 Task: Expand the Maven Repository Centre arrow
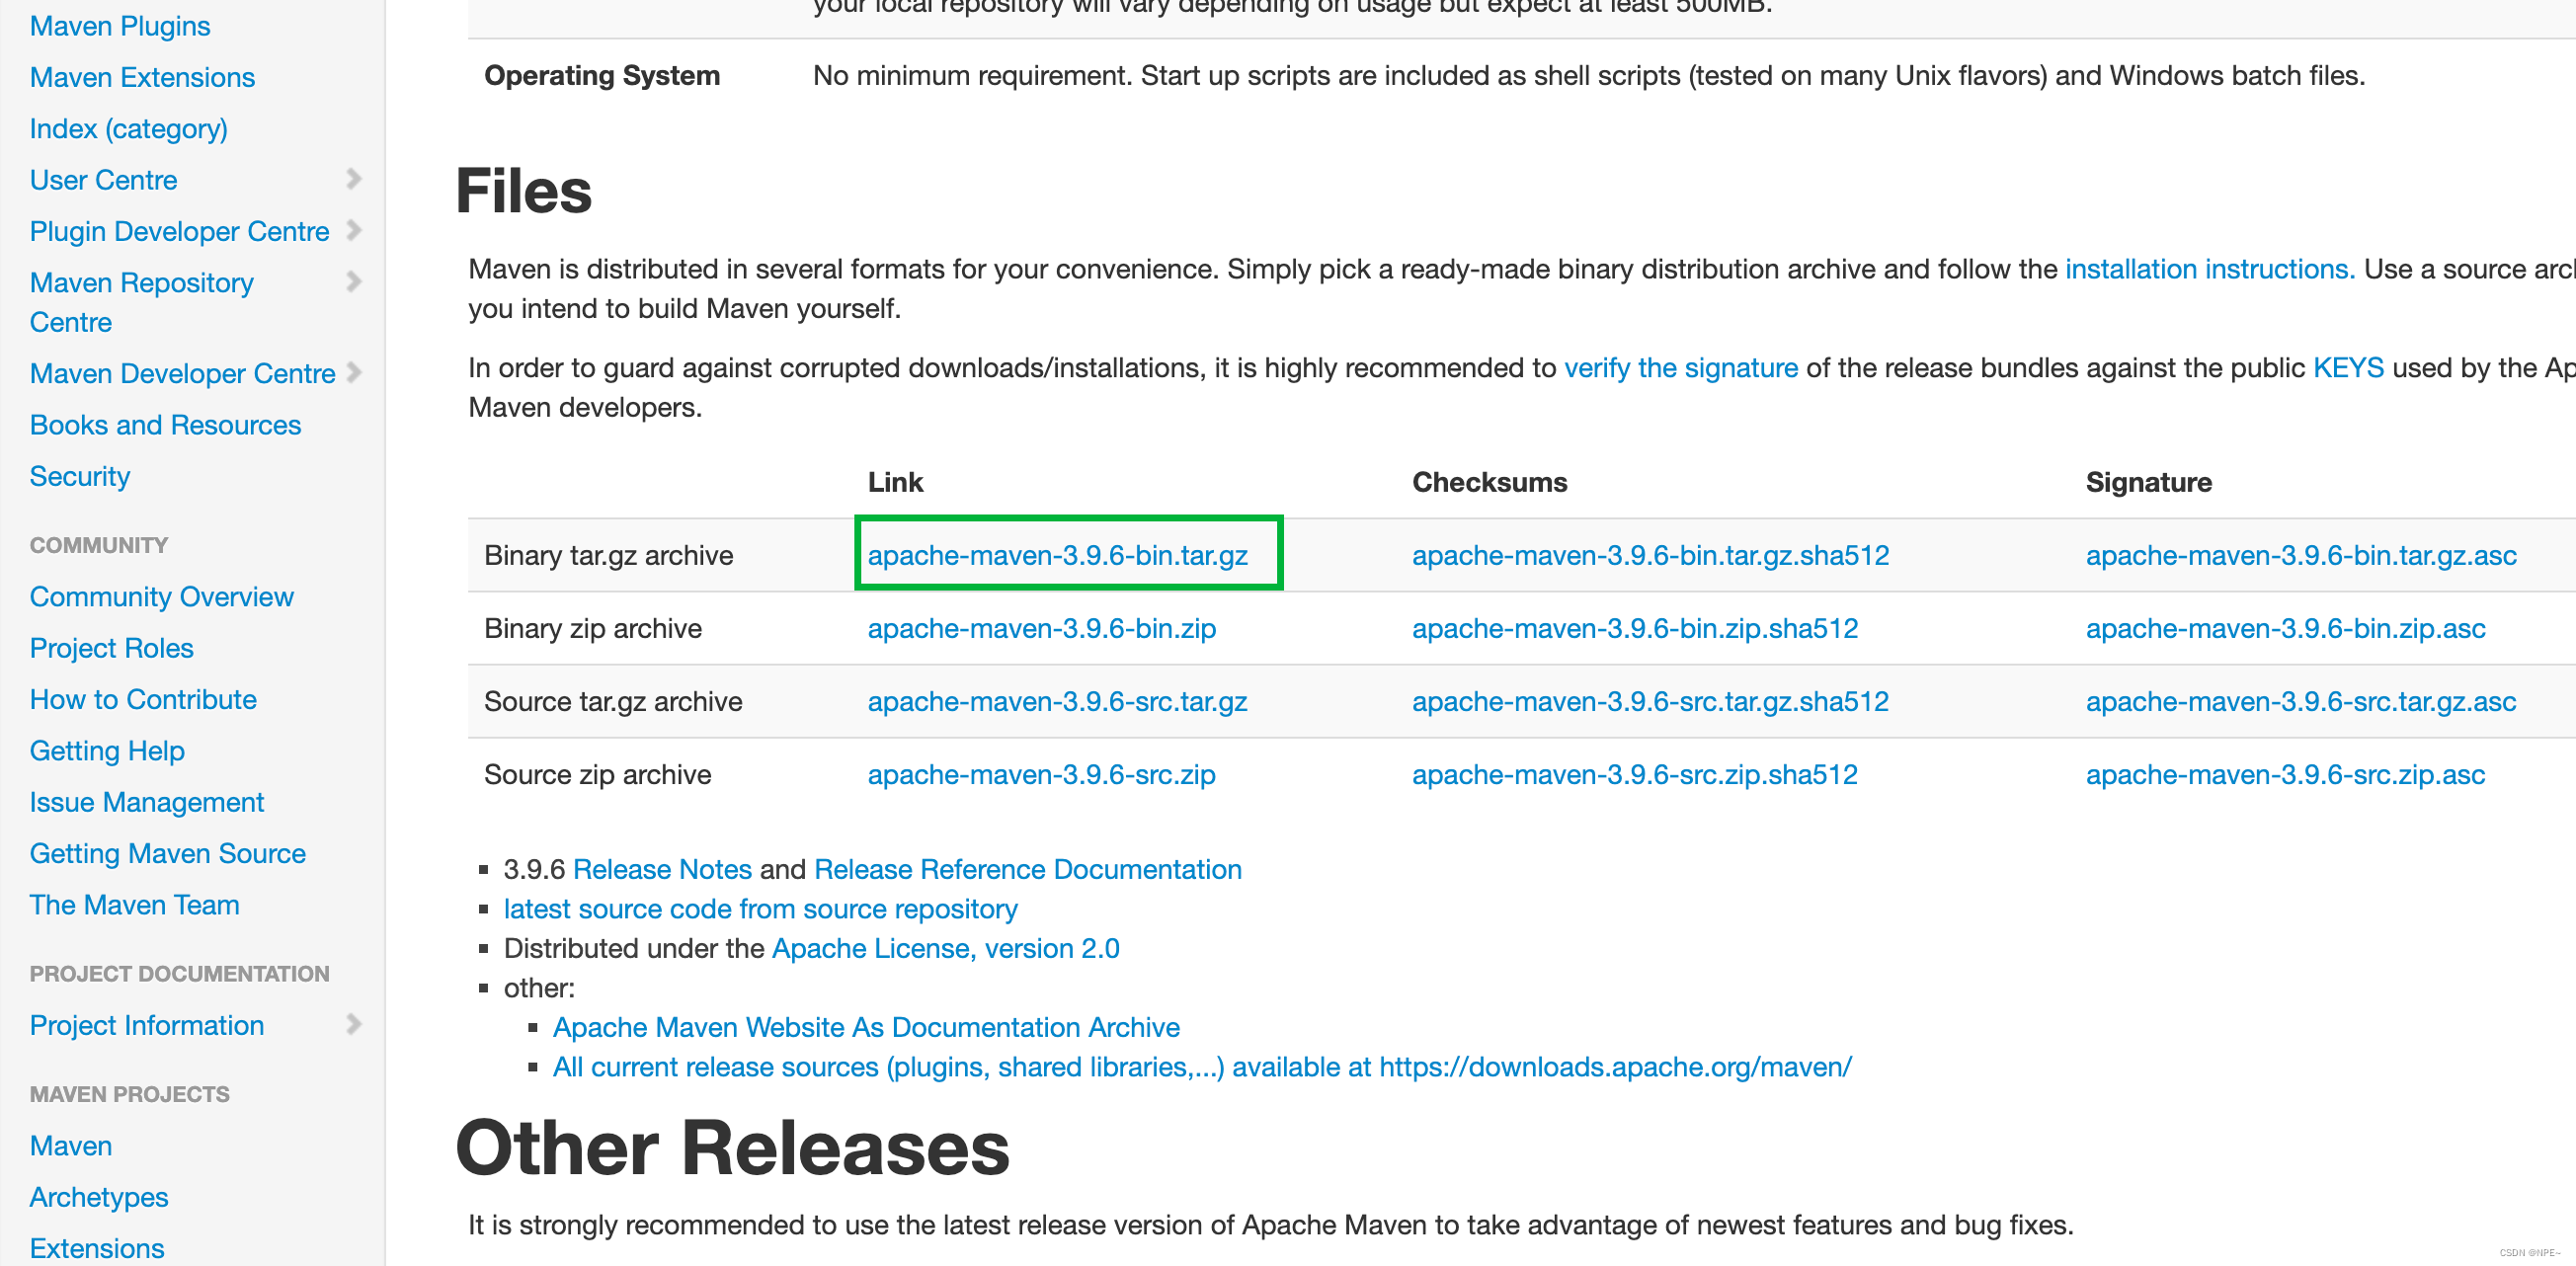click(x=353, y=282)
